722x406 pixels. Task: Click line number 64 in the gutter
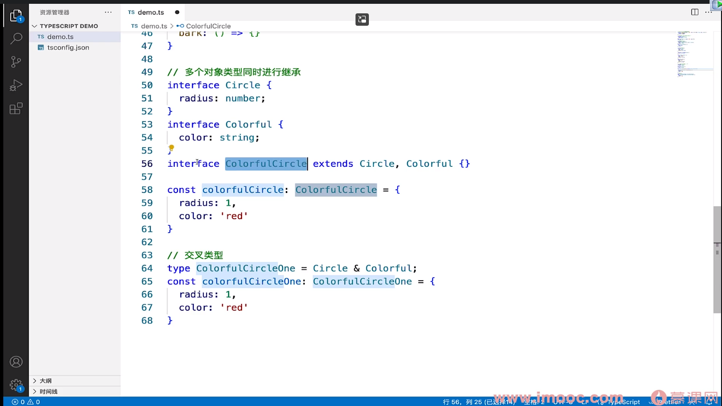[147, 268]
